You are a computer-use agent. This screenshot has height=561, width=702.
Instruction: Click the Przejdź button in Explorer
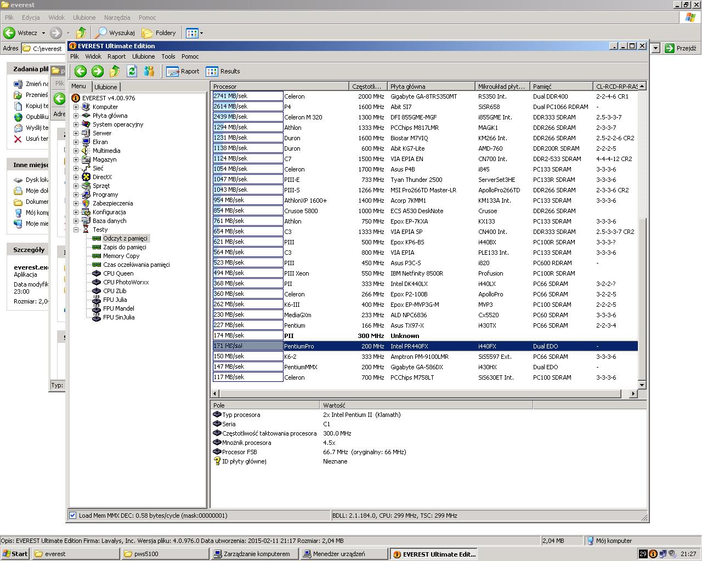[681, 48]
